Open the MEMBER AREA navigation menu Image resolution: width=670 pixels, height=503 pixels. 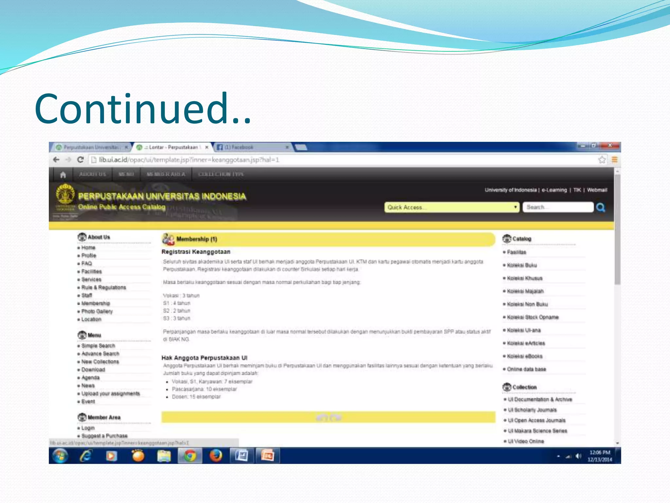tap(166, 174)
